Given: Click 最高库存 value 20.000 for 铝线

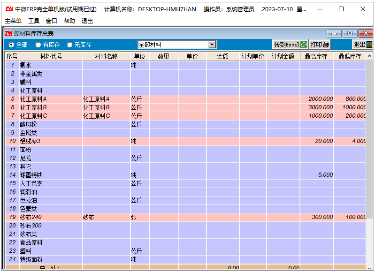Looking at the screenshot, I should click(324, 141).
